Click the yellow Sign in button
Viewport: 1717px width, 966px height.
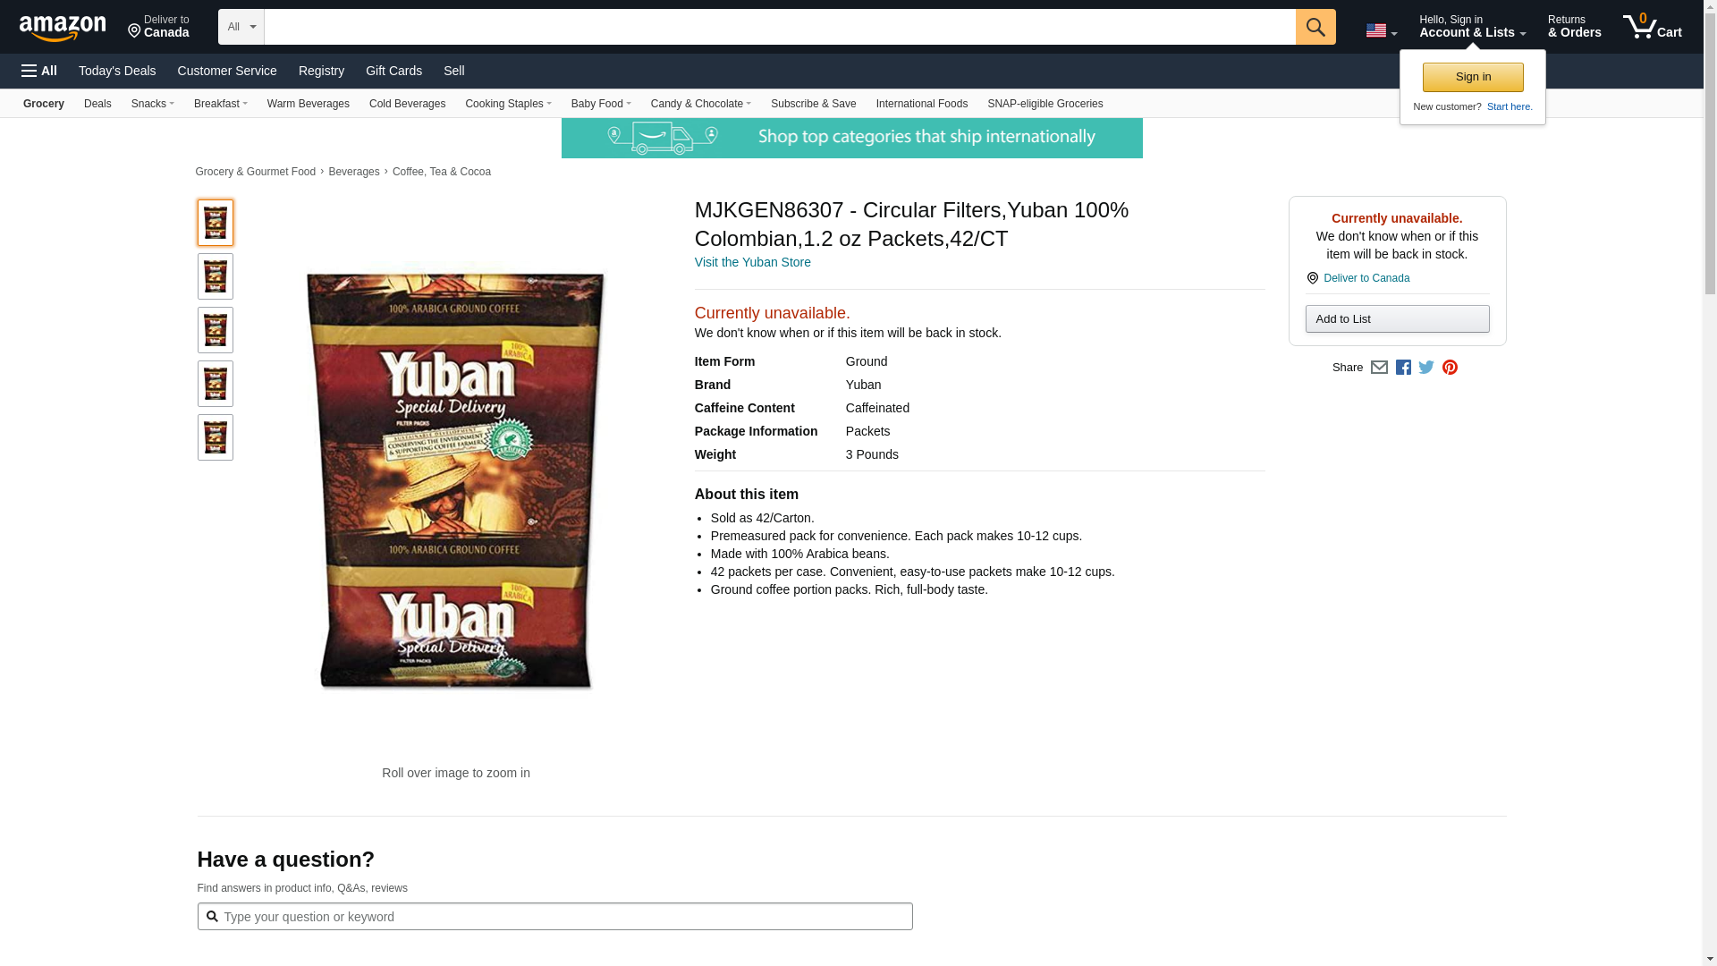(1473, 77)
